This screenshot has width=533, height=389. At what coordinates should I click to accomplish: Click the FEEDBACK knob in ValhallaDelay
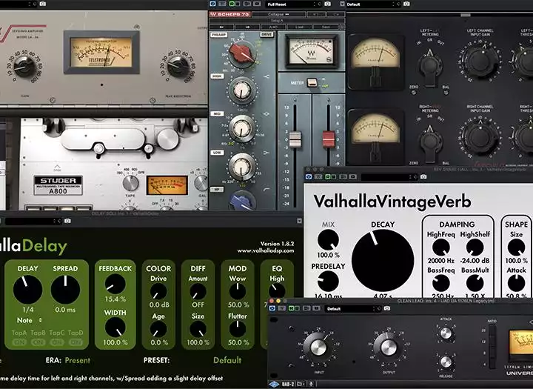[x=115, y=284]
